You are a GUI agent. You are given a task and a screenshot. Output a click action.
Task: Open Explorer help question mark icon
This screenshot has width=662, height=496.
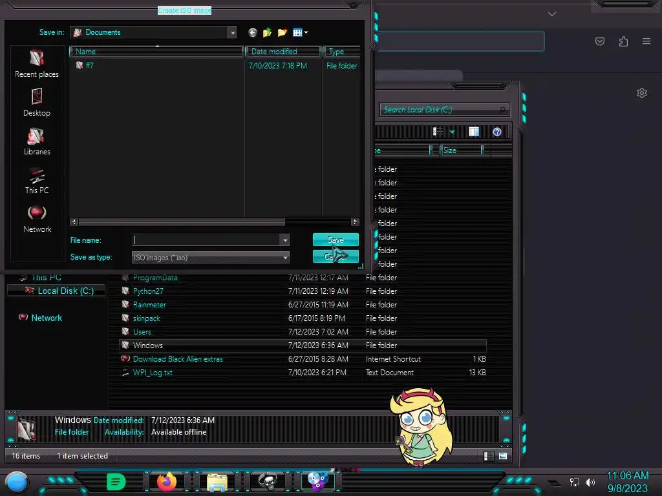click(497, 132)
